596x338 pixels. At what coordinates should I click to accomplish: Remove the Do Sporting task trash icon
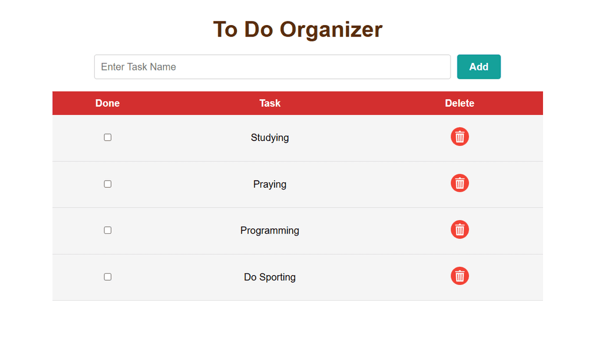pyautogui.click(x=460, y=276)
